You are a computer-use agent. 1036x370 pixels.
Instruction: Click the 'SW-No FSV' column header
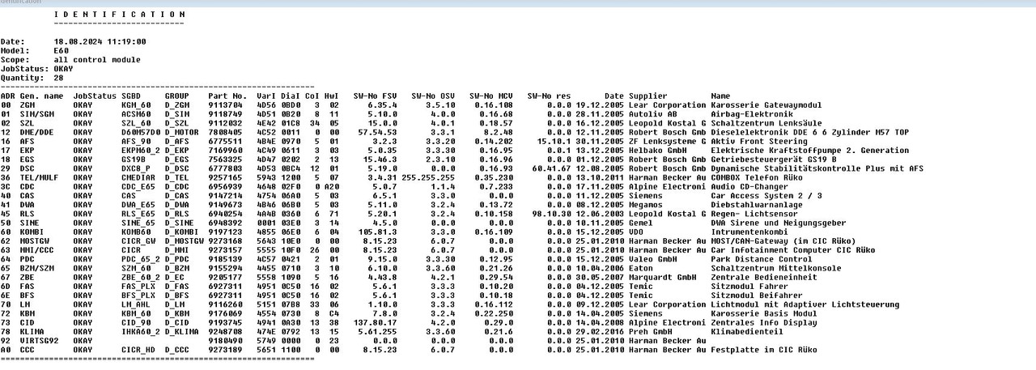coord(374,96)
